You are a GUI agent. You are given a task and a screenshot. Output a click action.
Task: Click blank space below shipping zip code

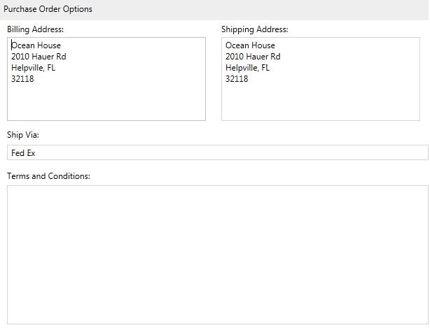321,102
